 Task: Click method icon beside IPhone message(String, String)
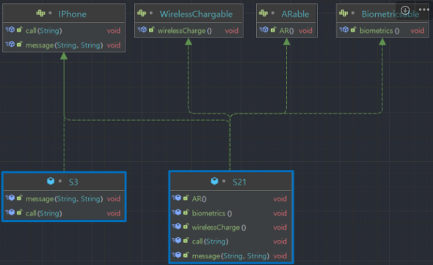click(x=10, y=44)
